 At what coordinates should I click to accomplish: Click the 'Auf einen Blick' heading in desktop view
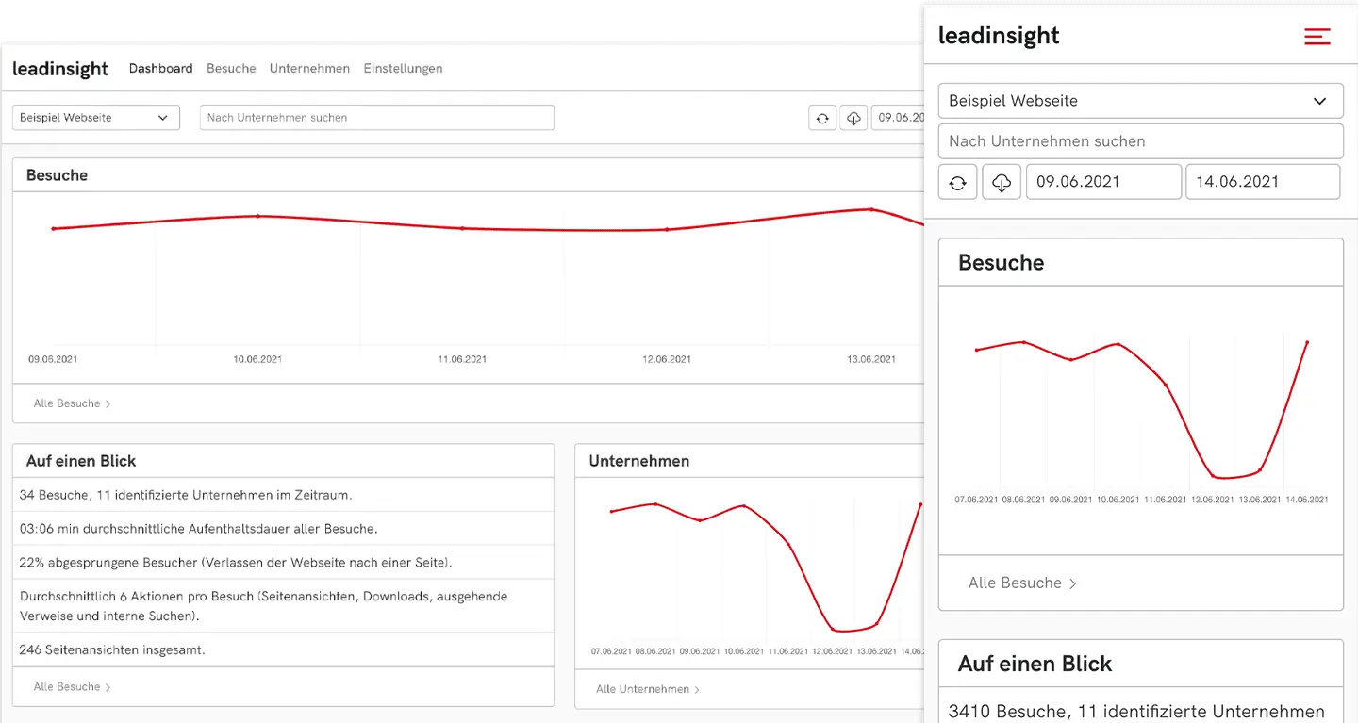coord(81,461)
